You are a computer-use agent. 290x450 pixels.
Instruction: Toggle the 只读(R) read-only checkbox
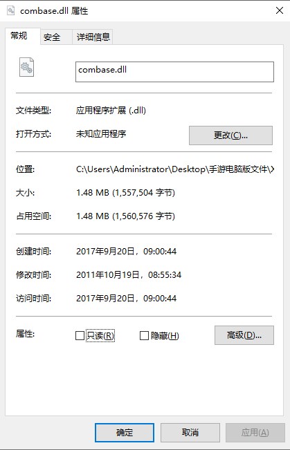tap(80, 335)
